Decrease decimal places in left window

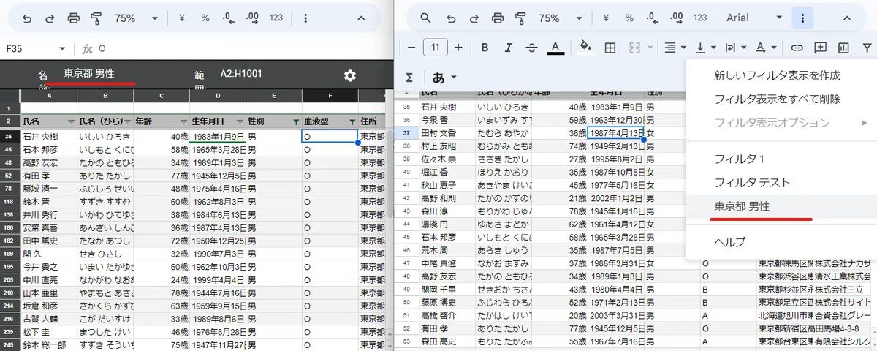pyautogui.click(x=229, y=18)
